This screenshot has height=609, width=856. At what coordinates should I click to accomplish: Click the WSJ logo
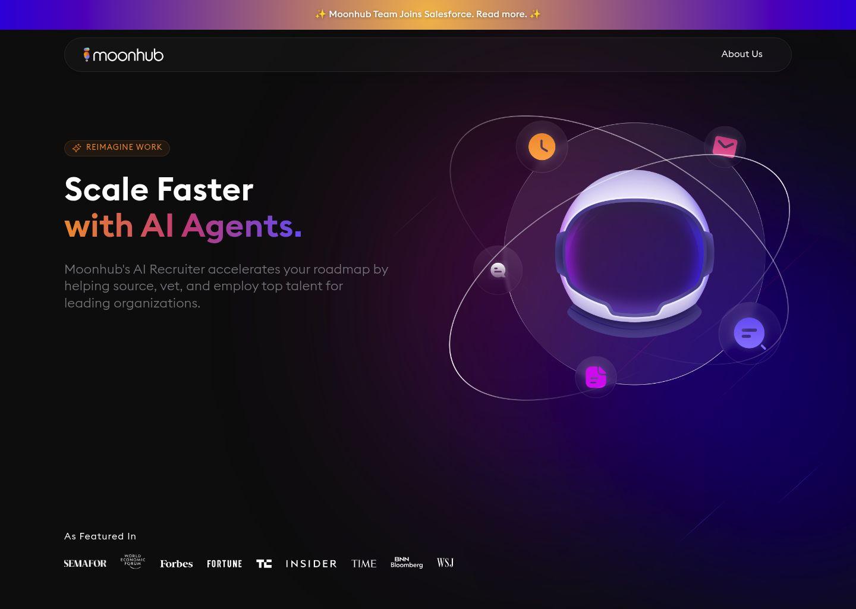pos(445,563)
